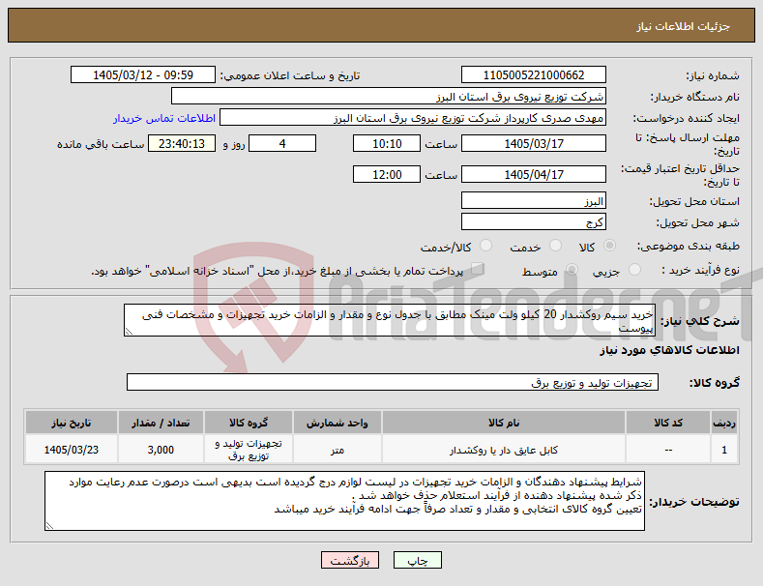Click the row number cell 1
Viewport: 763px width, 586px height.
[724, 450]
